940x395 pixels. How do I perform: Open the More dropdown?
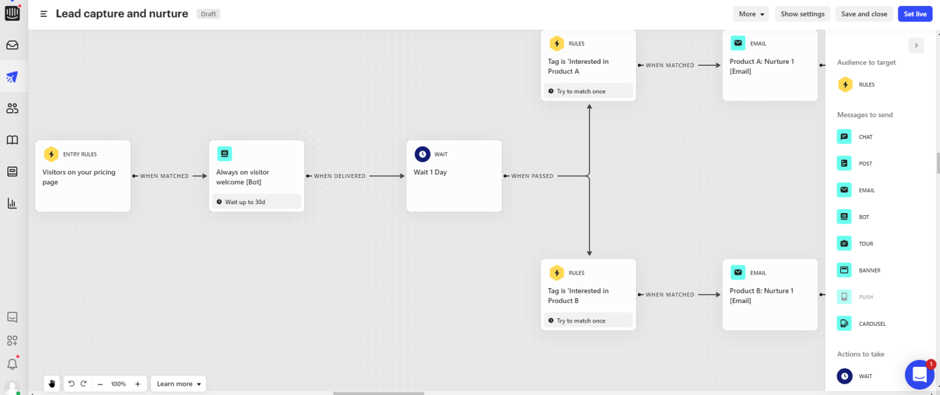tap(751, 13)
